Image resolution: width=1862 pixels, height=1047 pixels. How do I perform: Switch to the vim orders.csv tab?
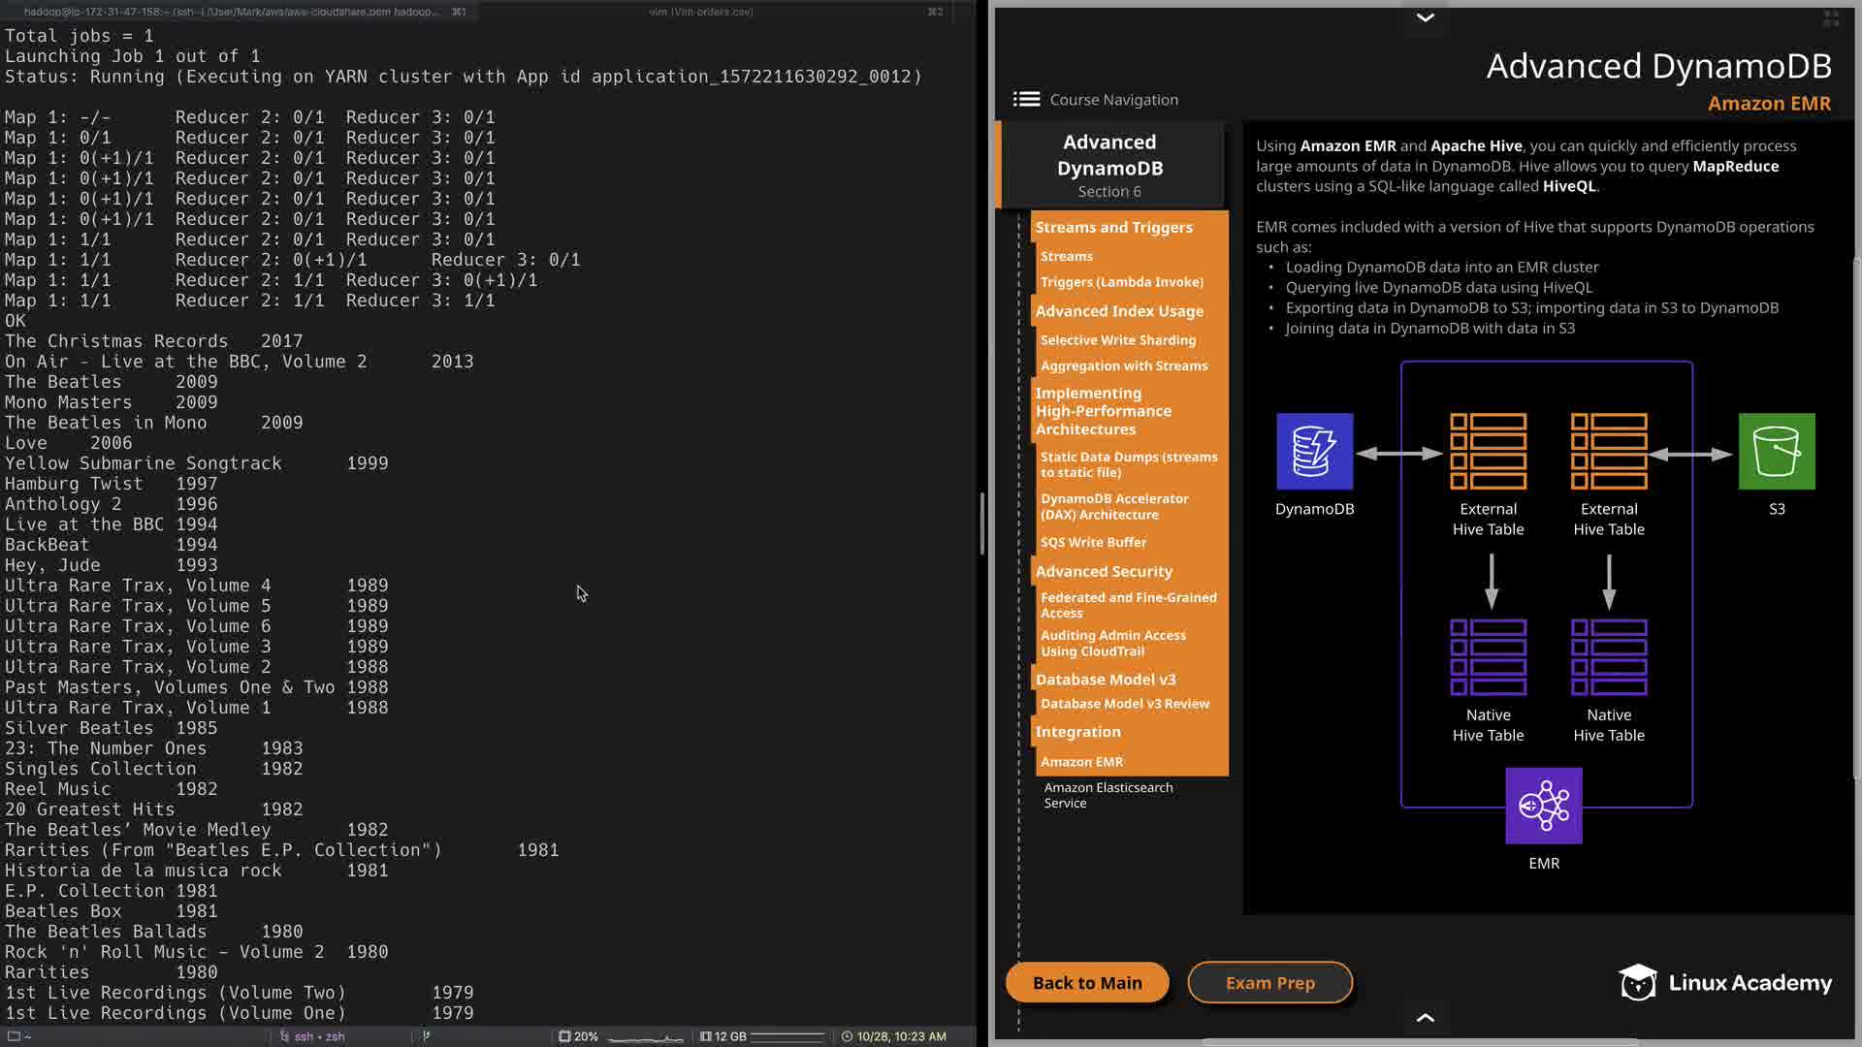pos(700,12)
